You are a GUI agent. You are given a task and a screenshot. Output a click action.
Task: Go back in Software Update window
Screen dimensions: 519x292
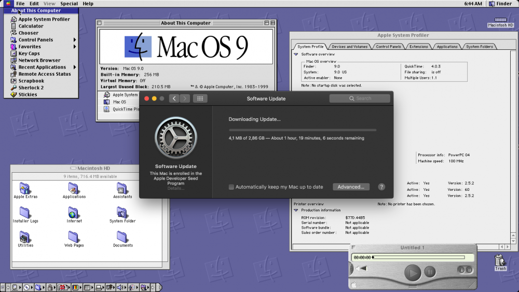pyautogui.click(x=174, y=99)
